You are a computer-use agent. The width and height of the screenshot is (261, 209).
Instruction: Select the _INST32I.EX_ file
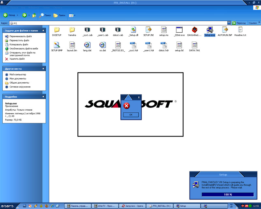click(x=118, y=47)
